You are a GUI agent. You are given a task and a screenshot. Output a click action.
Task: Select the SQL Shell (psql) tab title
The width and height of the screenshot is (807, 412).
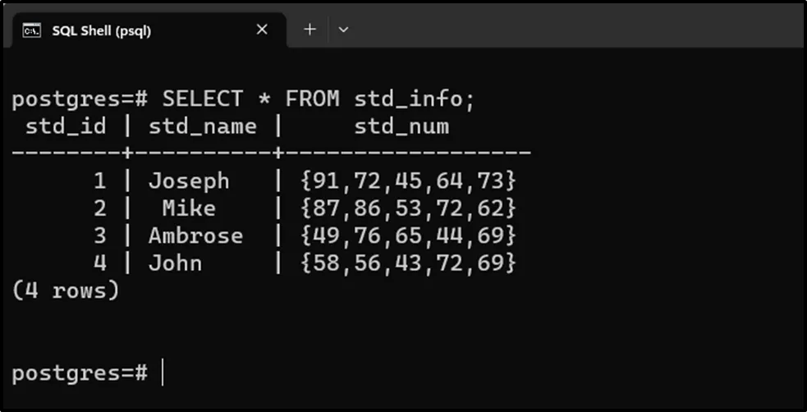pyautogui.click(x=101, y=30)
